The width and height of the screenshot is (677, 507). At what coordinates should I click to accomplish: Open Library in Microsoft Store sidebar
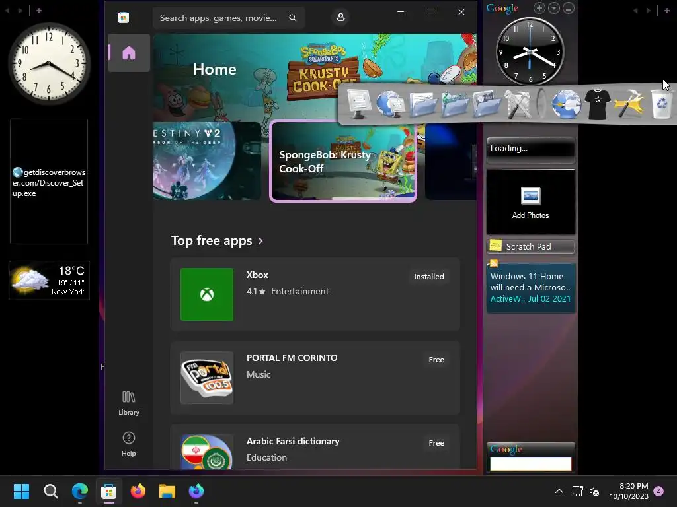tap(129, 403)
